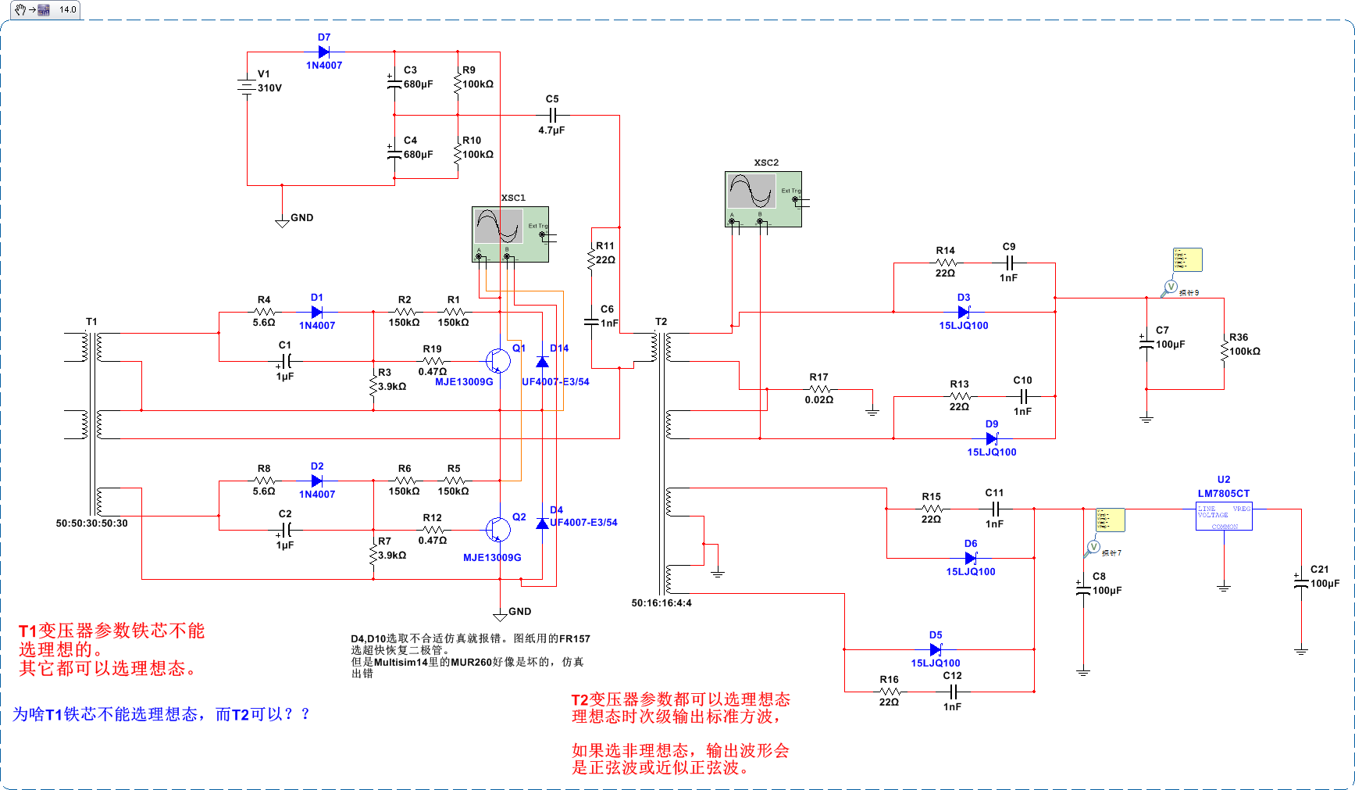The height and width of the screenshot is (790, 1355).
Task: Select diode D4 symbol
Action: (x=542, y=523)
